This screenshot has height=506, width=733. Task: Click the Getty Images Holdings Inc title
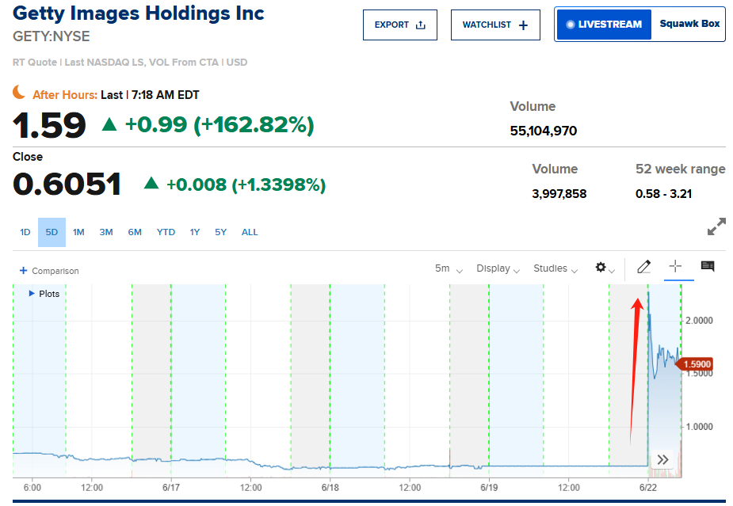click(x=139, y=13)
